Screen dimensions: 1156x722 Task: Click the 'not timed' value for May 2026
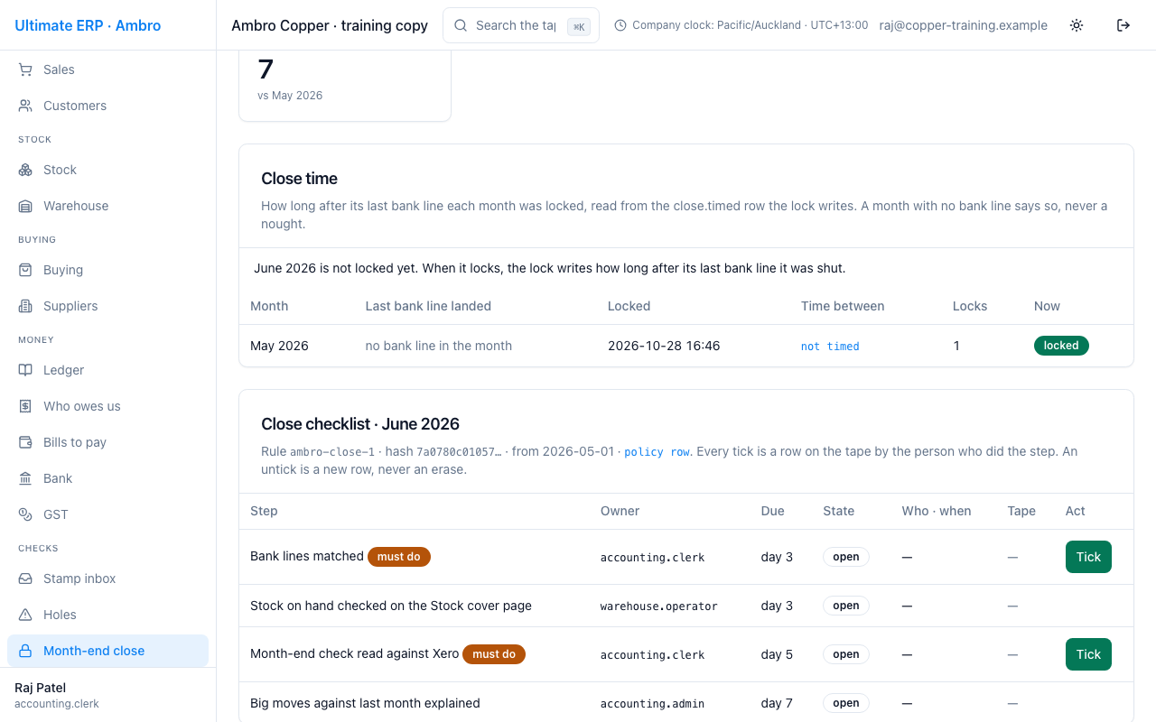[830, 347]
